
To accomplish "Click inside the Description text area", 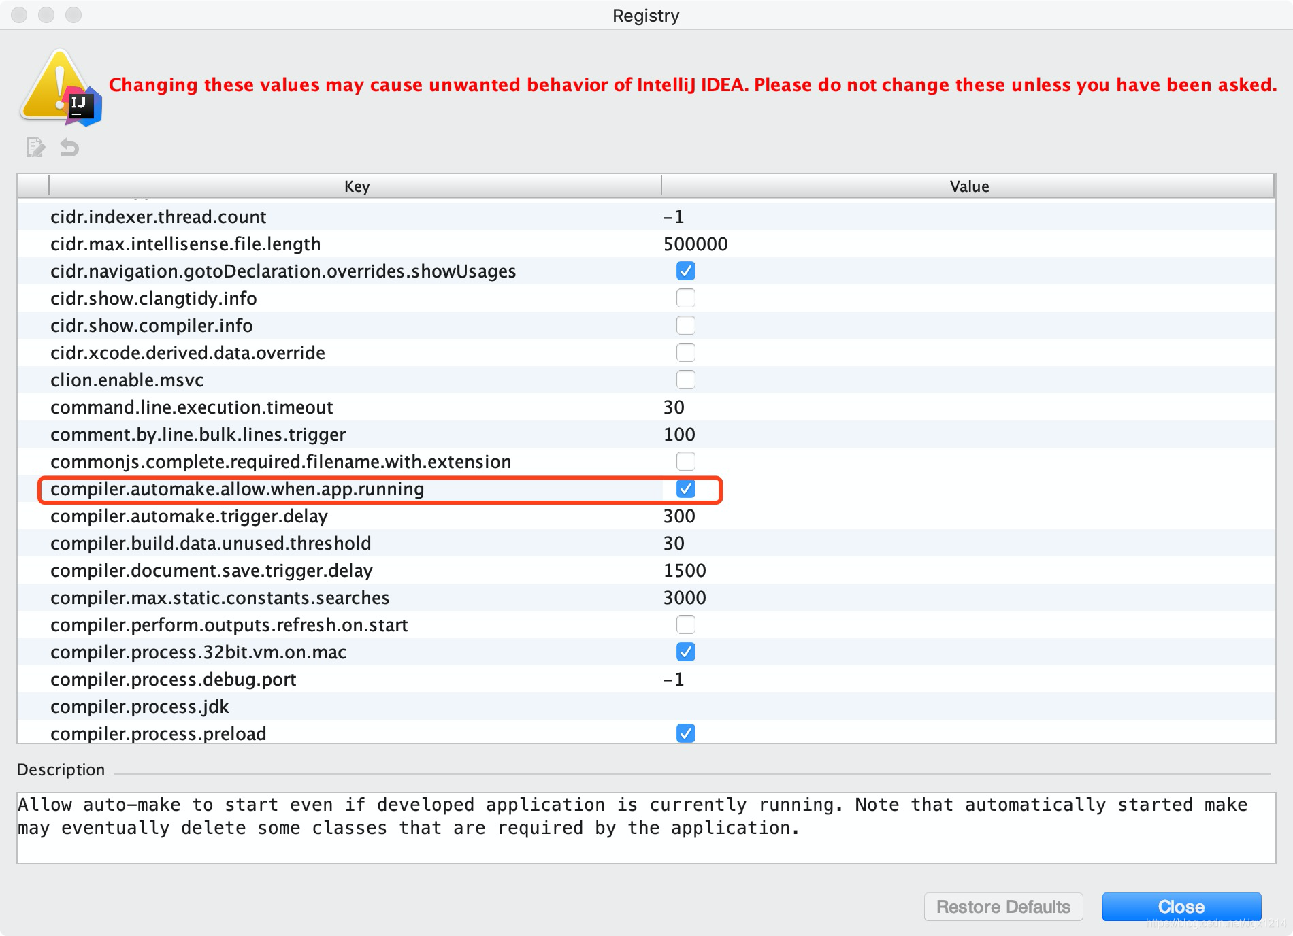I will (x=646, y=828).
